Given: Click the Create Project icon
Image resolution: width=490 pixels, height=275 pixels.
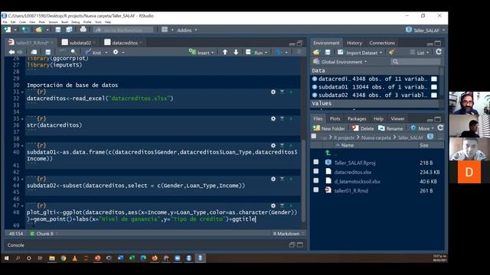Looking at the screenshot, I should pyautogui.click(x=25, y=30).
